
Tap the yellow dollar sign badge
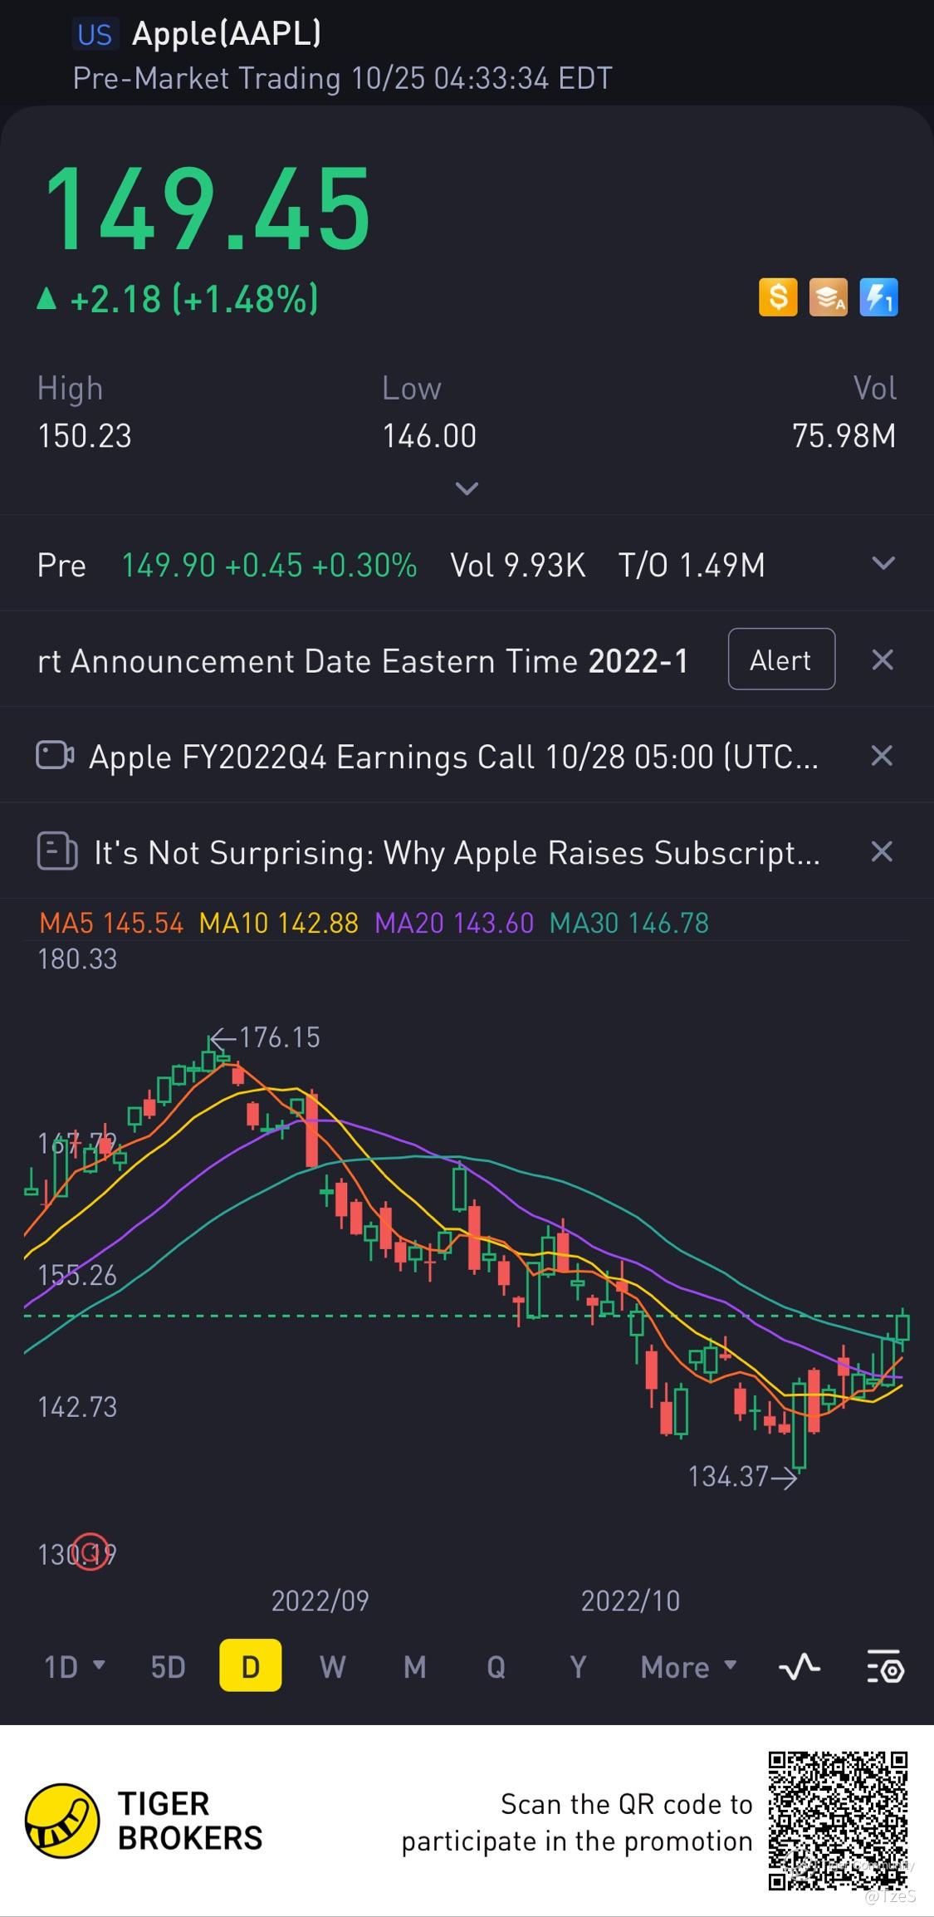point(778,297)
